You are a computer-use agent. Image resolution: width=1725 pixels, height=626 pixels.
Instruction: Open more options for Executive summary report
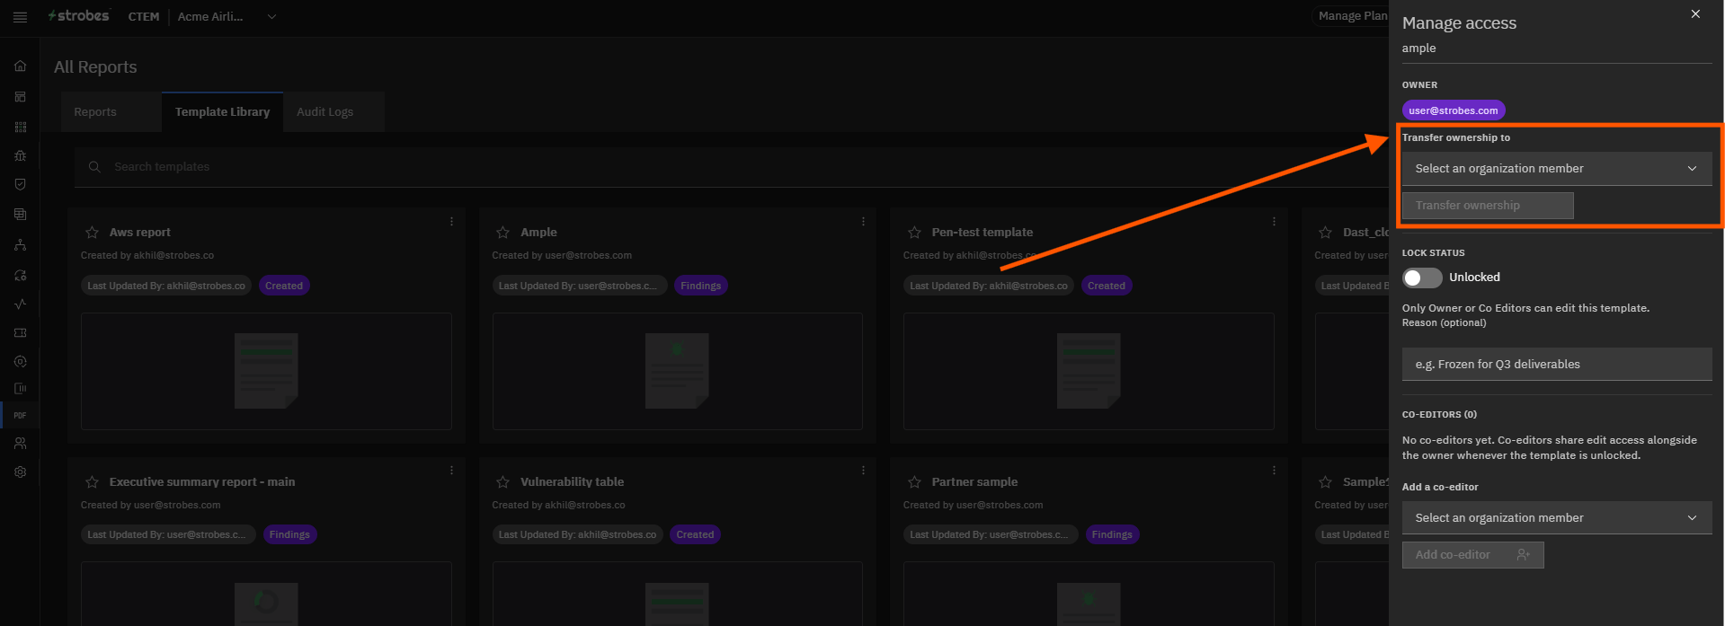451,470
